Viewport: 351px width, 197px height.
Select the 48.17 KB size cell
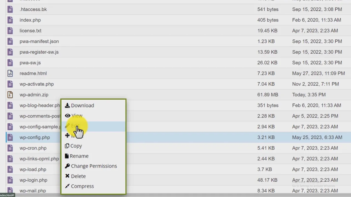point(267,180)
